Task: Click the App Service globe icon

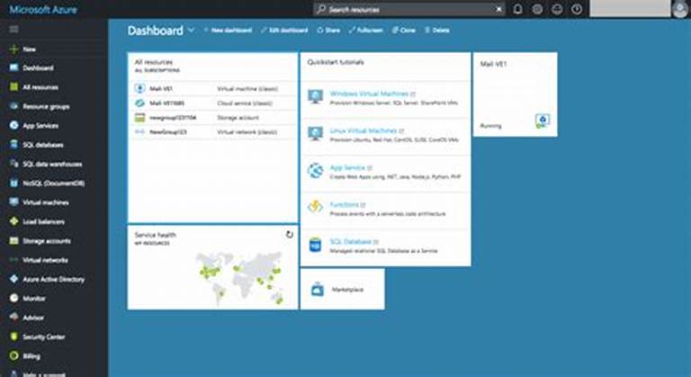Action: (x=315, y=171)
